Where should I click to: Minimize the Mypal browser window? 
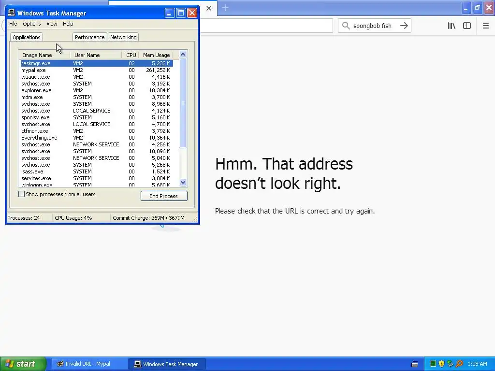[466, 8]
